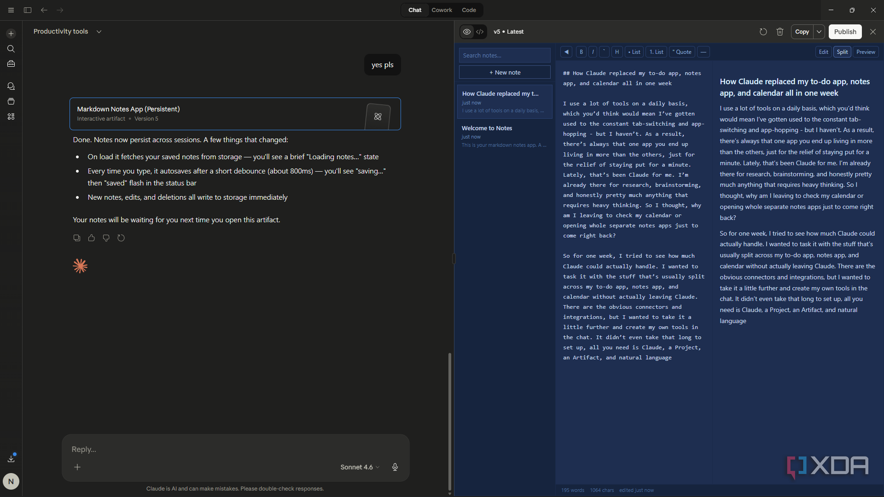The image size is (884, 497).
Task: Click the Publish button
Action: (x=845, y=32)
